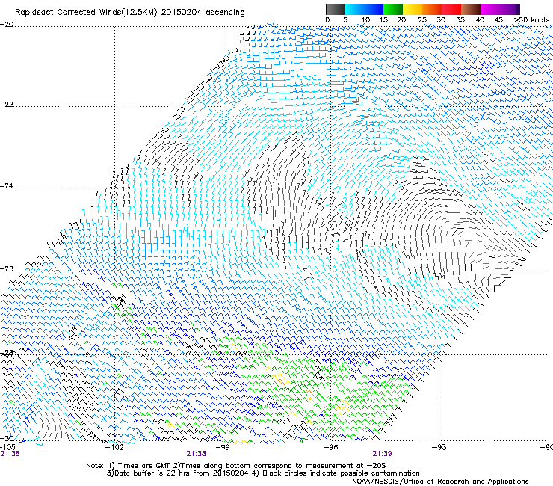Click the purple time 21:39 label

(x=383, y=454)
